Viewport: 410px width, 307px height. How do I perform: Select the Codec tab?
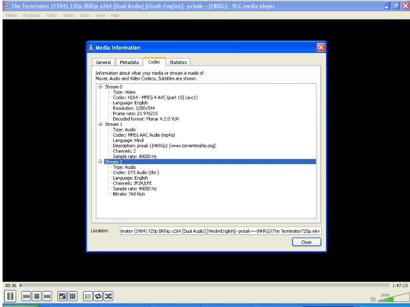[x=154, y=62]
